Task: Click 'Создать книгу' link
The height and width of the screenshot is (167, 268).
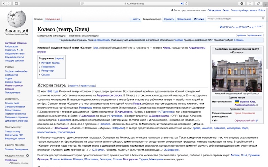Action: [12, 132]
